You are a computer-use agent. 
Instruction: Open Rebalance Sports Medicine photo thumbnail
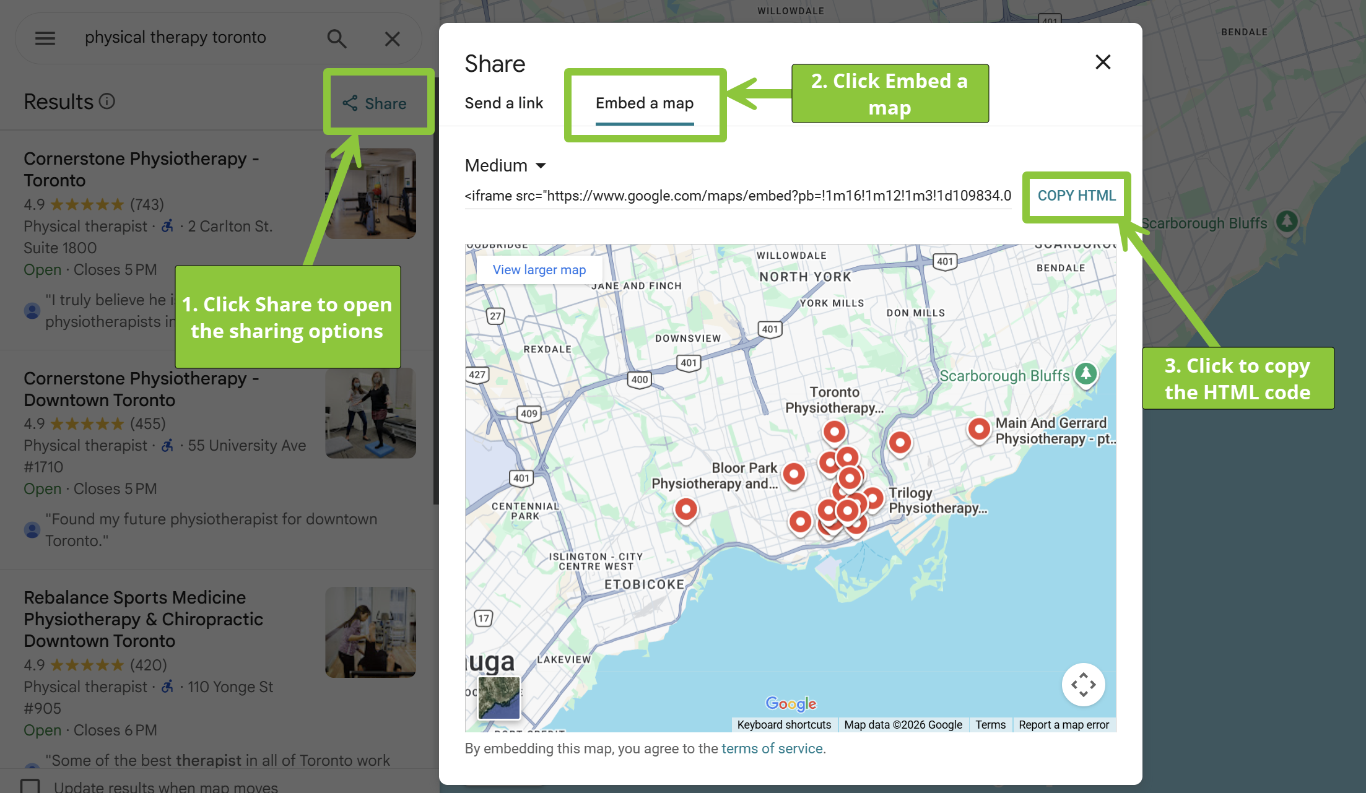(x=370, y=632)
